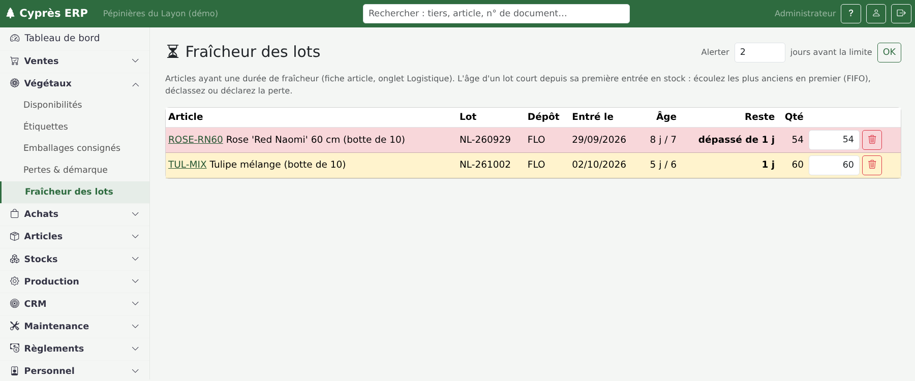Collapse the Végétaux section chevron
915x381 pixels.
(135, 84)
